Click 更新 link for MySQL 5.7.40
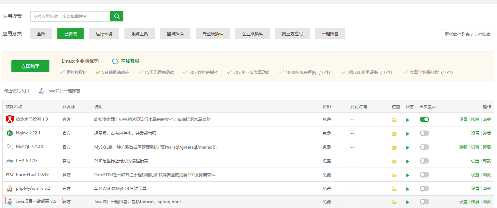497x208 pixels. click(463, 147)
